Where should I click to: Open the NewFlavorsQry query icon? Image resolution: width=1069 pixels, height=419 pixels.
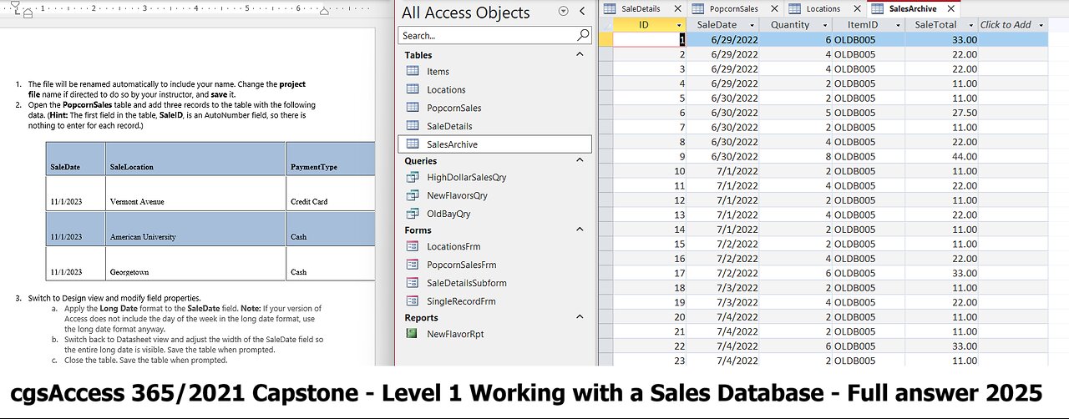coord(412,195)
